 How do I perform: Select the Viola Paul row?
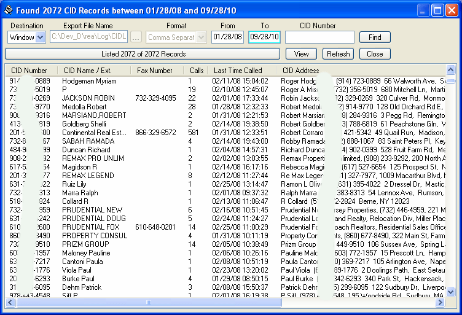225,270
